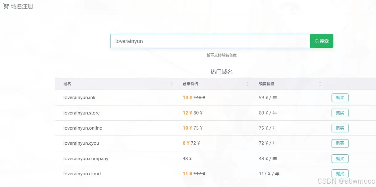This screenshot has height=187, width=376.
Task: Click the 域名 column header label
Action: [67, 84]
